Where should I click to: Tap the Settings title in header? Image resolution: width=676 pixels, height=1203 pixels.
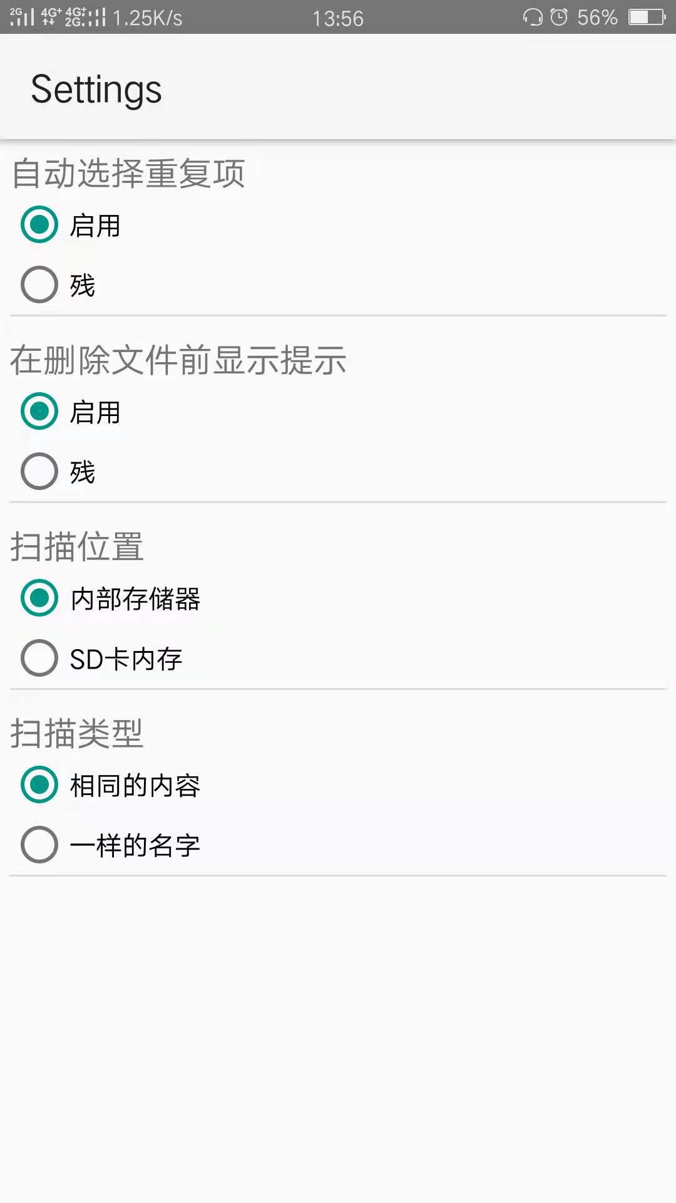coord(96,89)
